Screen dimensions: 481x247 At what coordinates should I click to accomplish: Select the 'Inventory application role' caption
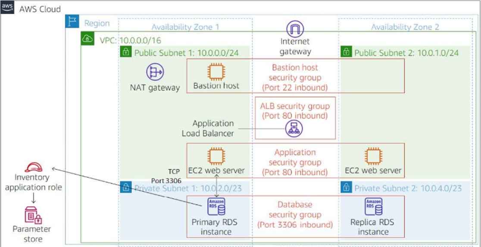pyautogui.click(x=34, y=183)
